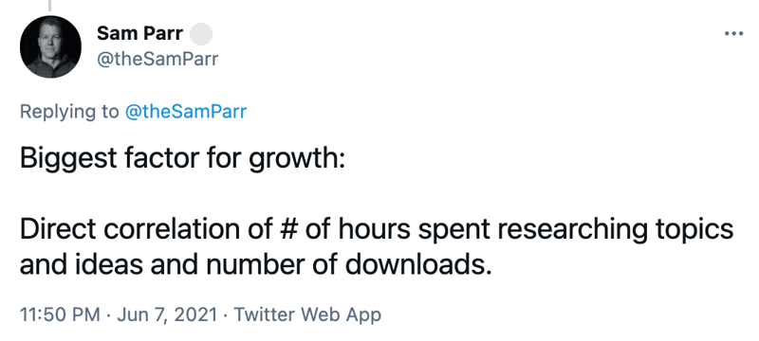Click the gray verified badge beside Sam Parr
The image size is (759, 341).
pos(200,34)
